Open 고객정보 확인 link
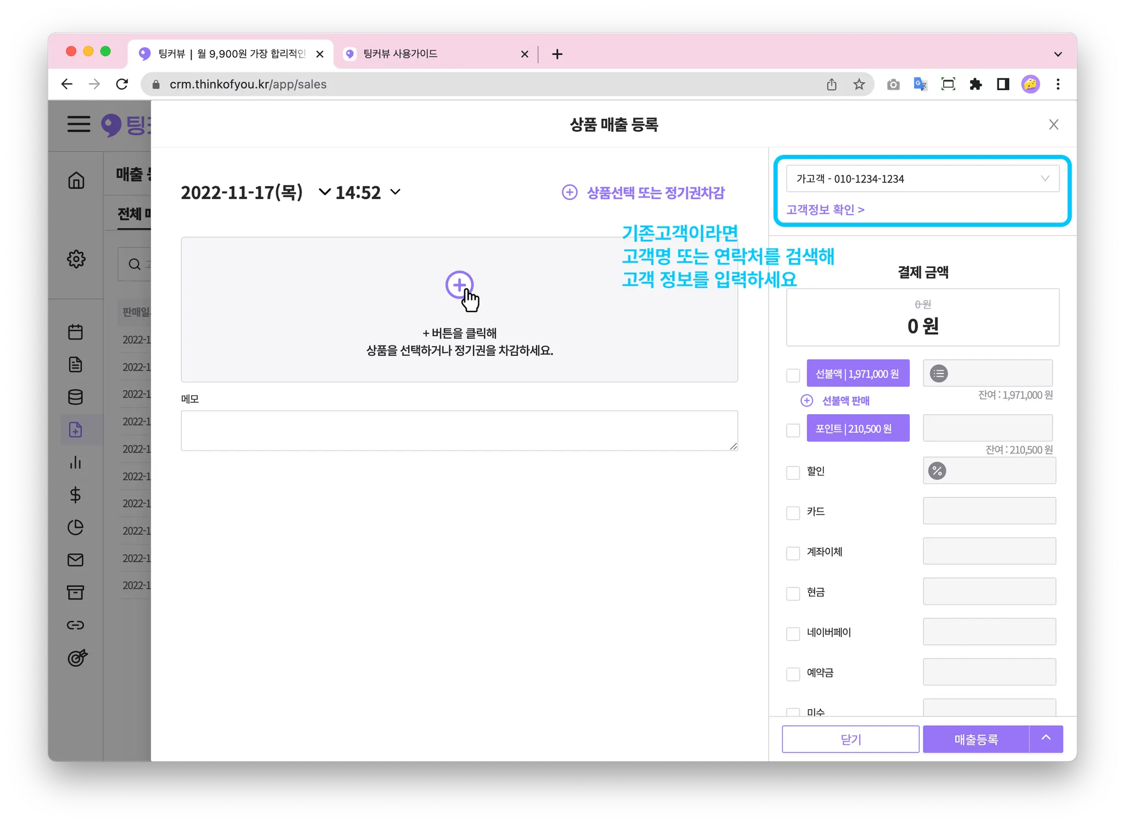The image size is (1125, 825). (x=825, y=210)
